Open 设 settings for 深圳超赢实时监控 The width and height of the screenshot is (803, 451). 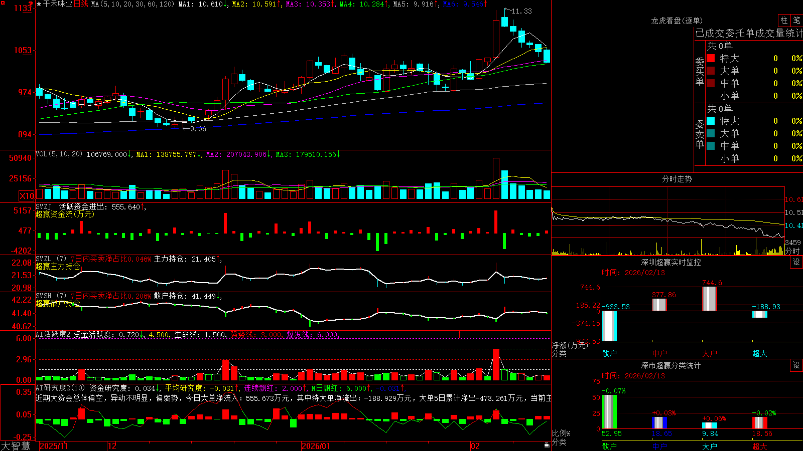[796, 262]
